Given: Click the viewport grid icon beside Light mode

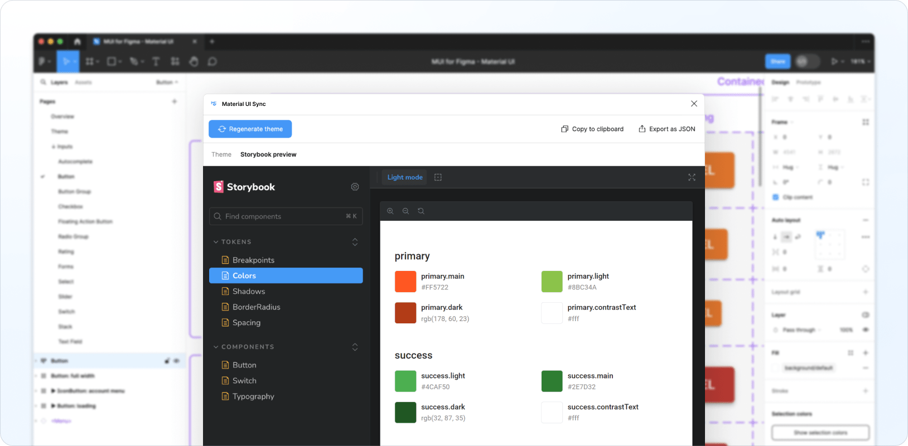Looking at the screenshot, I should (x=438, y=177).
